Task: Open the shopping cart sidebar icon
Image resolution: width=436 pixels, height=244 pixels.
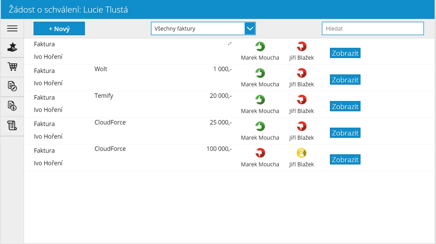Action: pos(12,67)
